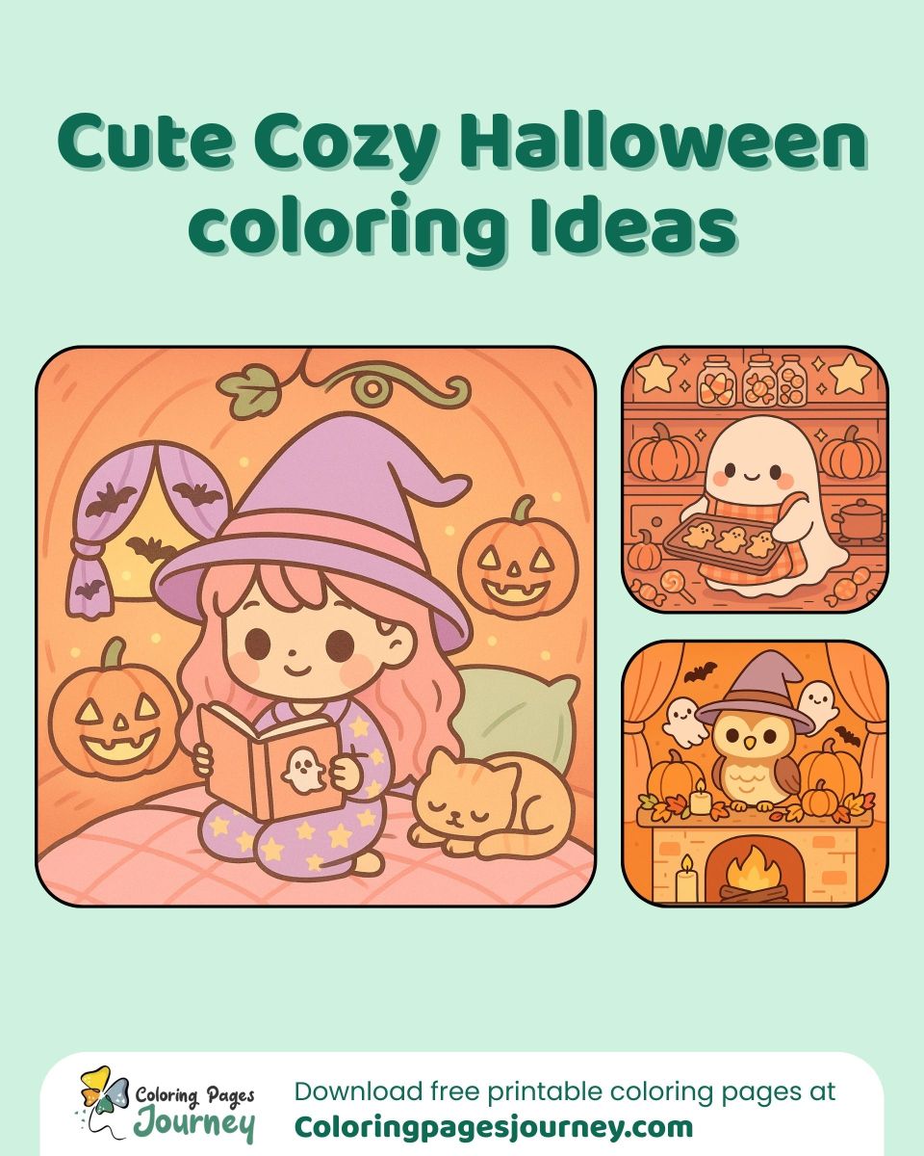Image resolution: width=924 pixels, height=1156 pixels.
Task: Select the ghost baking cookies thumbnail
Action: click(x=755, y=479)
